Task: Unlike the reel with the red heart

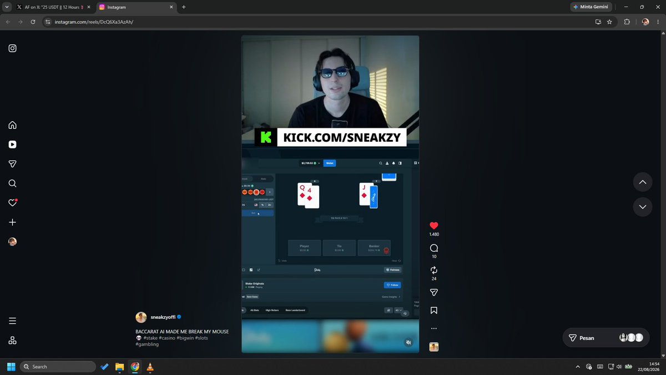Action: 434,226
